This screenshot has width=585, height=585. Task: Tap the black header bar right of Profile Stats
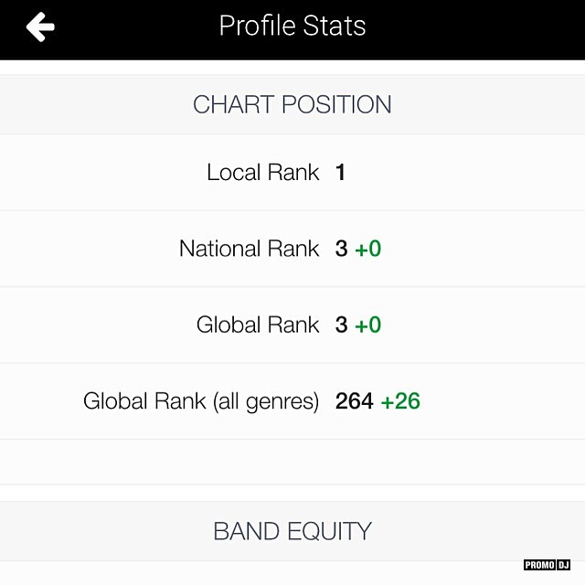pos(475,27)
